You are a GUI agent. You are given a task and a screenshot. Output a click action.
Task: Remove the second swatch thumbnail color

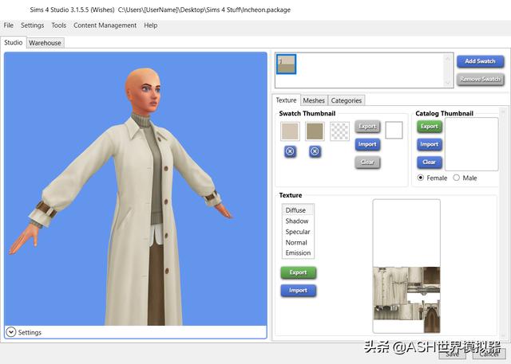315,151
